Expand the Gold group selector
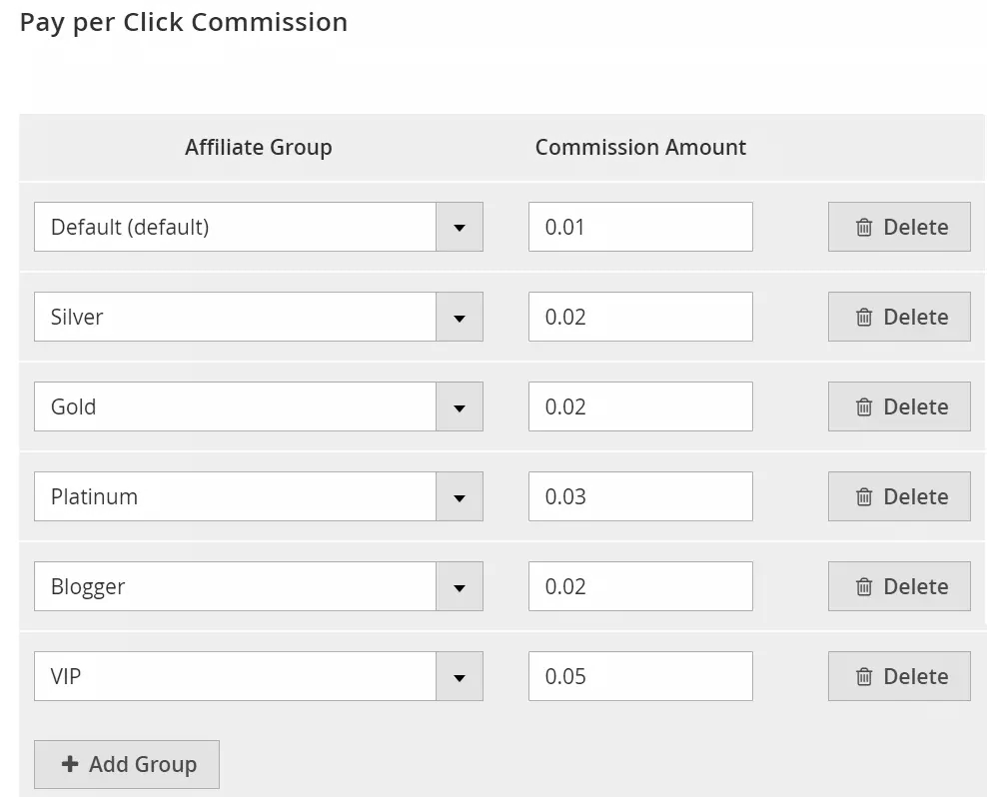The image size is (987, 797). pos(460,406)
